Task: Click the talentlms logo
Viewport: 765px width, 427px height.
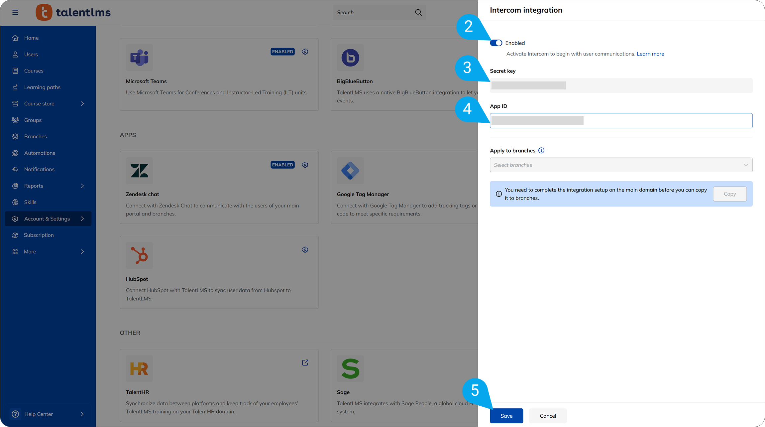Action: click(x=73, y=12)
